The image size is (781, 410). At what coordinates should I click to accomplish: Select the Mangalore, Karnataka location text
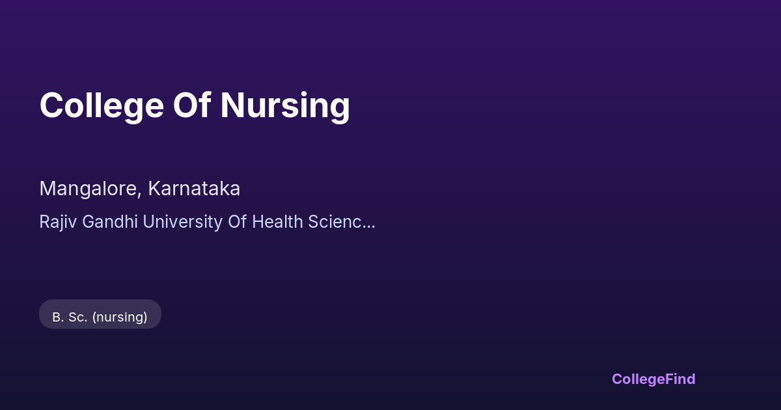pyautogui.click(x=140, y=189)
